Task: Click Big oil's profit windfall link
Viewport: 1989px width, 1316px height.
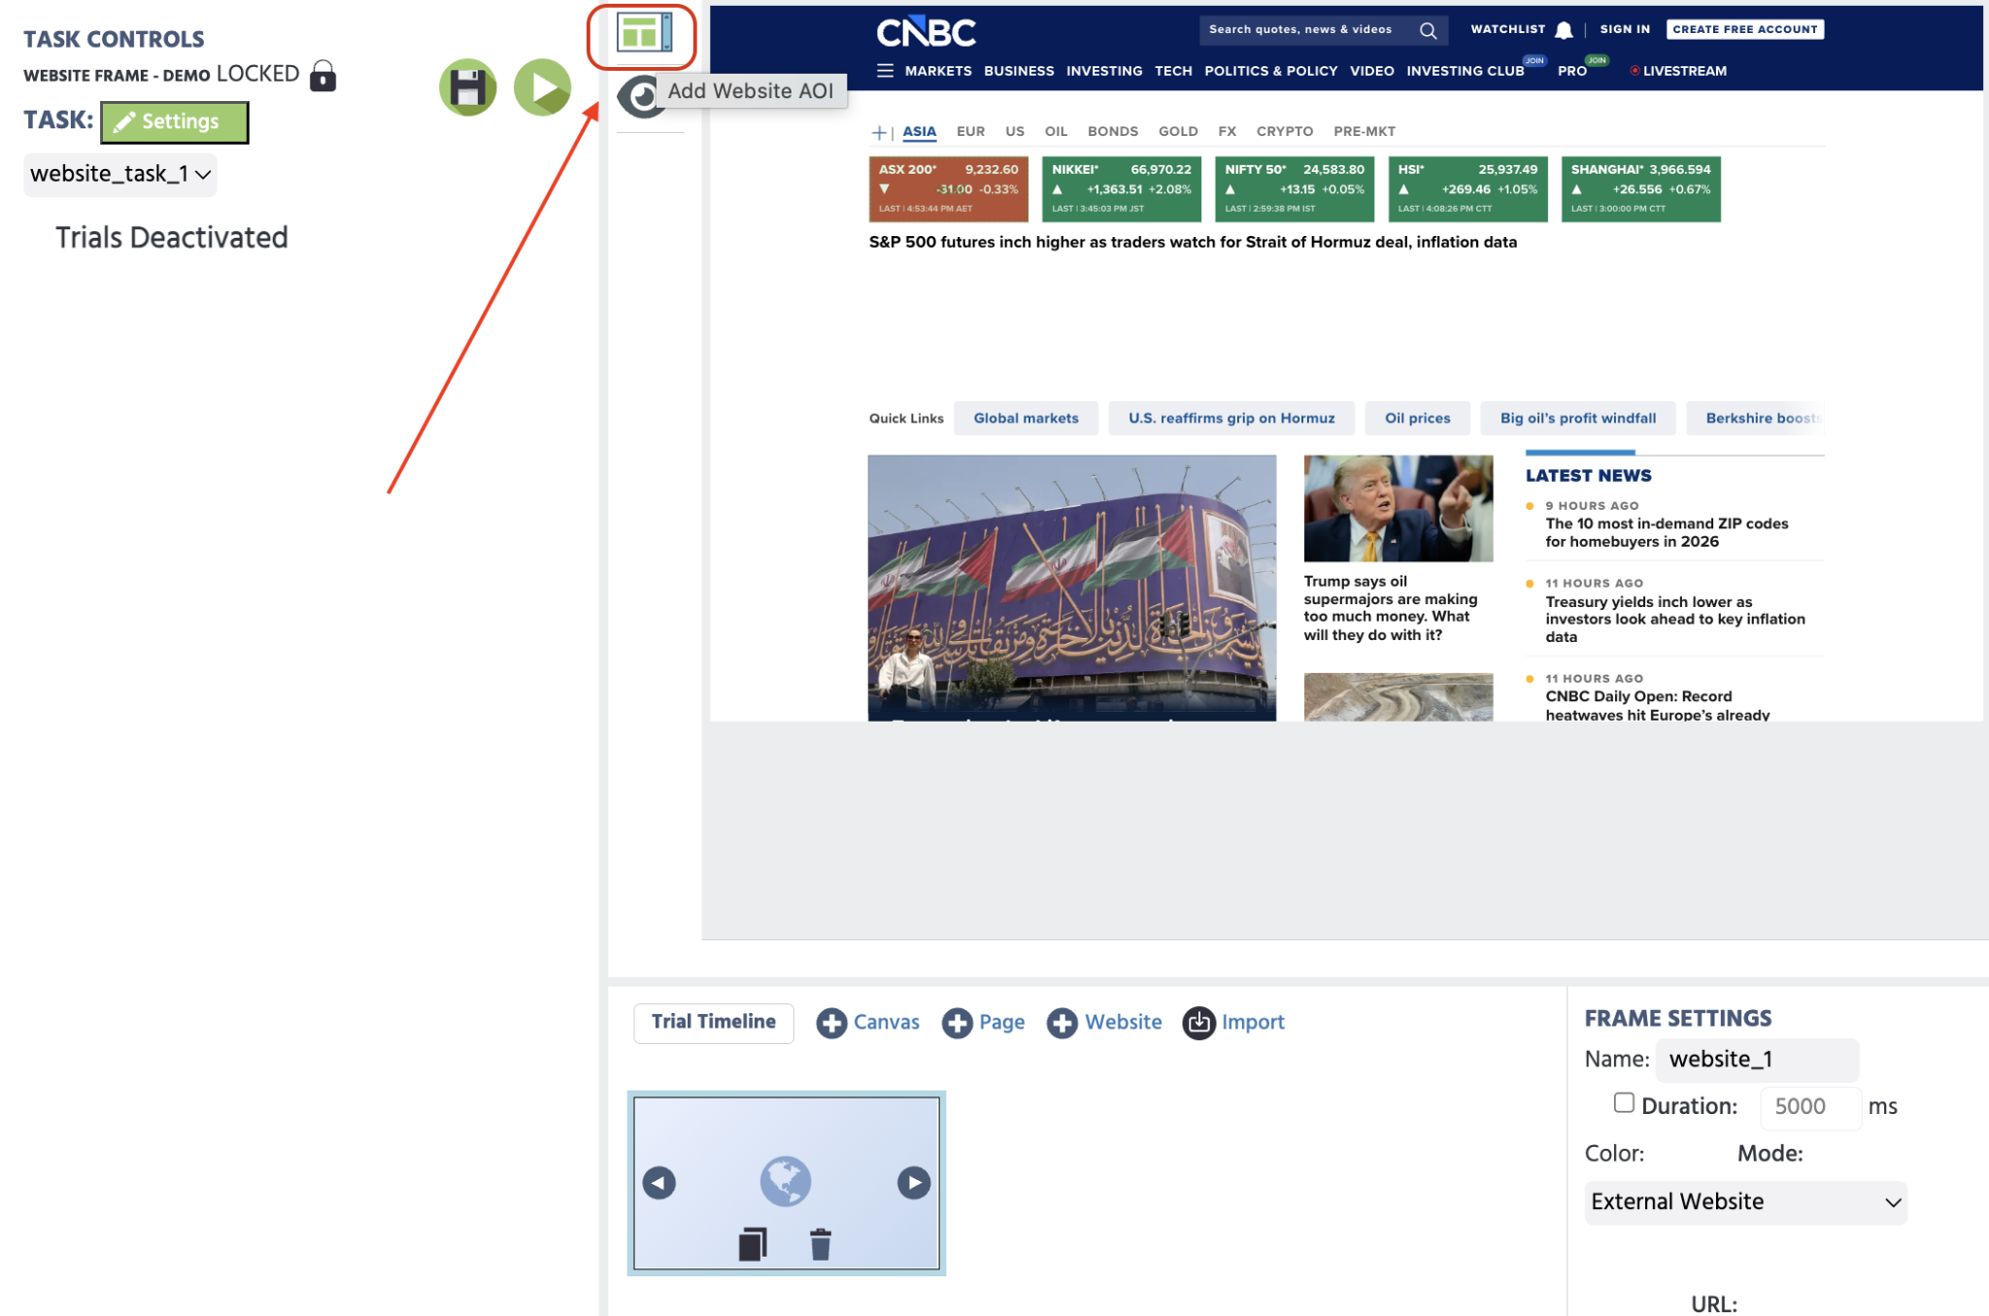Action: pyautogui.click(x=1578, y=419)
